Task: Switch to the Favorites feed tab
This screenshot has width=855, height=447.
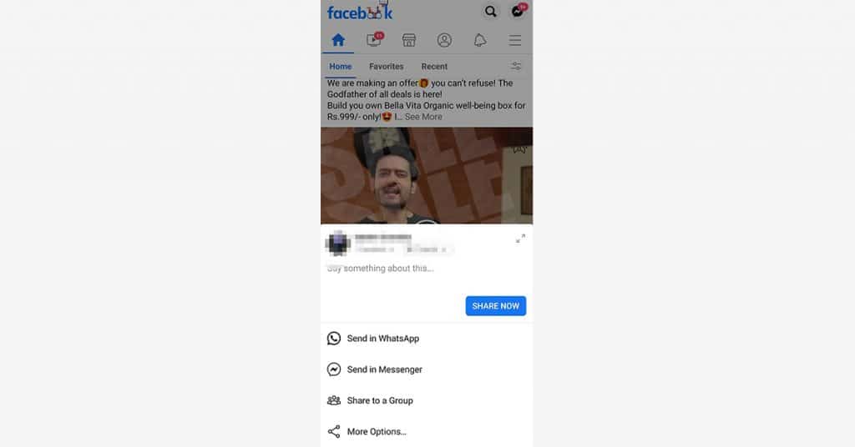Action: 386,67
